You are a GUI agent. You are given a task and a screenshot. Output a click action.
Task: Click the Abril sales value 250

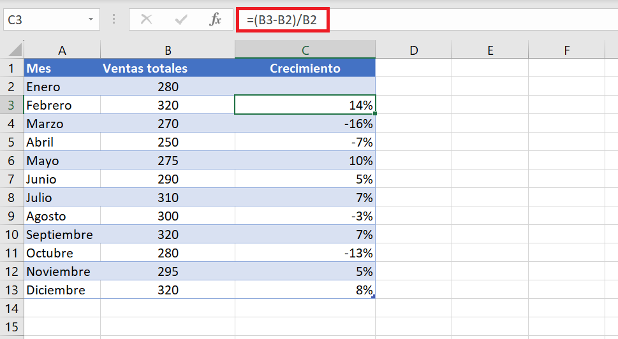click(168, 142)
